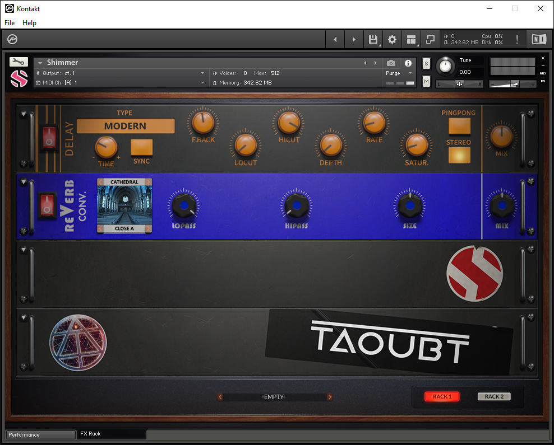Click the minimized view window icon
Viewport: 554px width, 445px height.
(x=430, y=40)
